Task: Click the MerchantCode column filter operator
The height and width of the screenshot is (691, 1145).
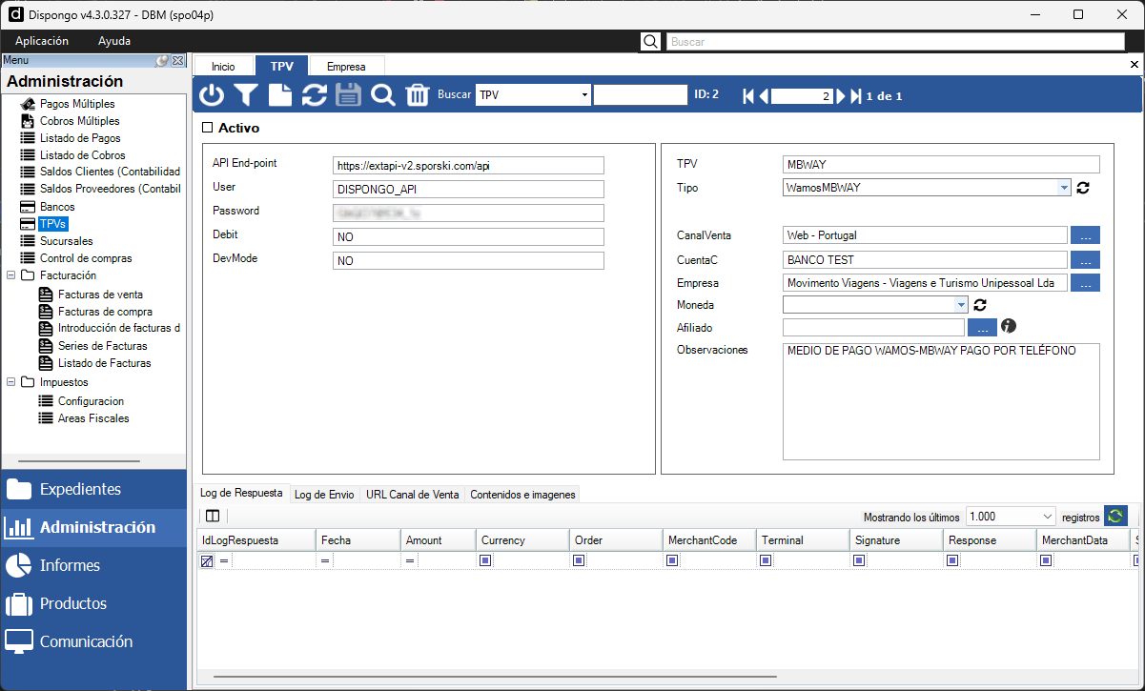Action: pyautogui.click(x=672, y=561)
